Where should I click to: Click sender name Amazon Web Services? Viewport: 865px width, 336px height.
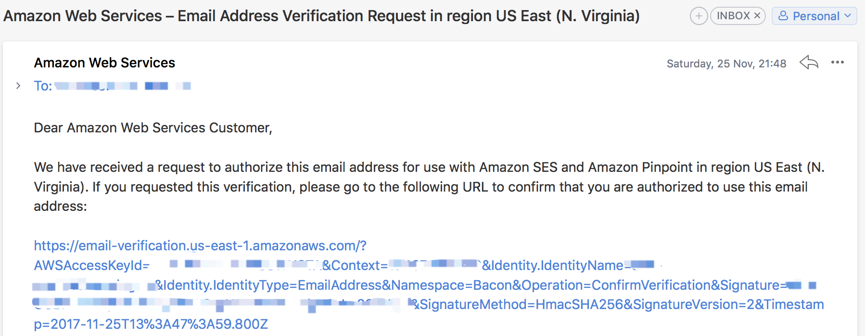[104, 63]
